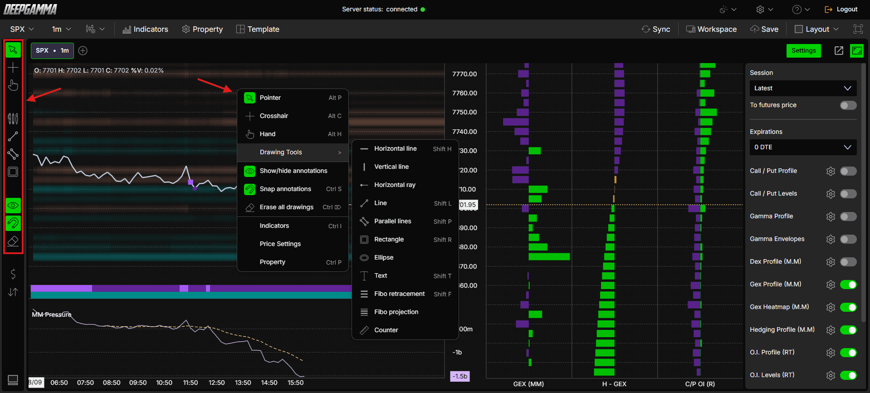The image size is (870, 393).
Task: Click the eraser icon in left toolbar
Action: pyautogui.click(x=13, y=241)
